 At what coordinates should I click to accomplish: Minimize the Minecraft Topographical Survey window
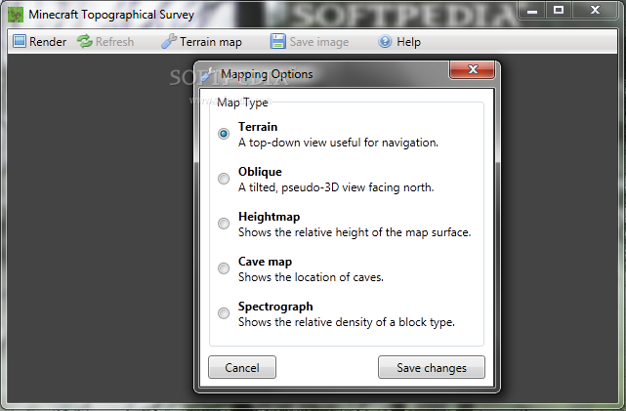point(532,11)
